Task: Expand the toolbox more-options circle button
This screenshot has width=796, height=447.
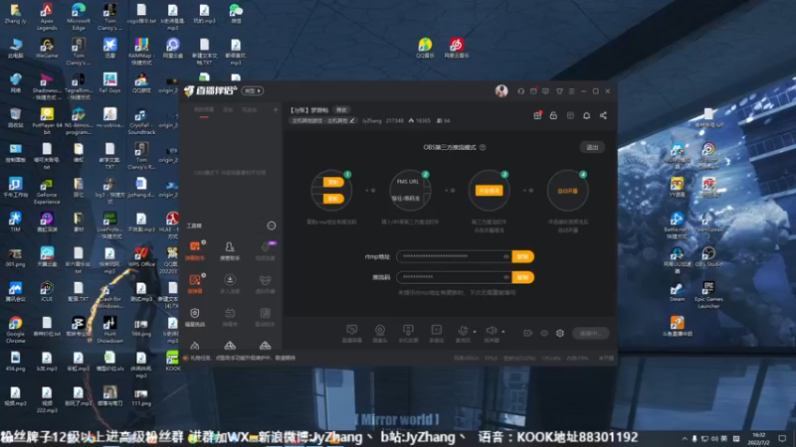Action: coord(272,225)
